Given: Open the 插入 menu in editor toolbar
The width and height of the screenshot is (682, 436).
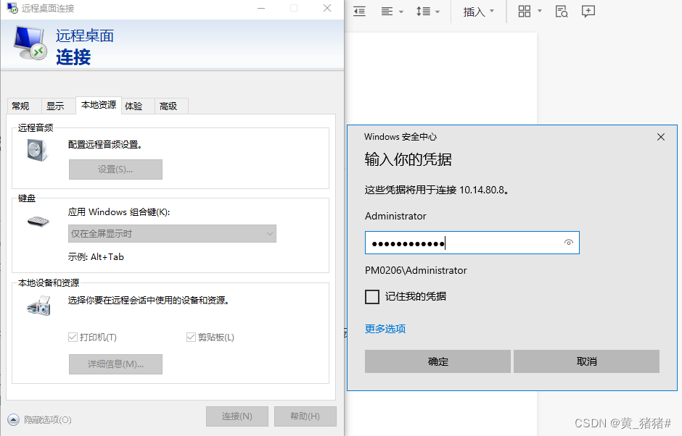Looking at the screenshot, I should click(478, 12).
